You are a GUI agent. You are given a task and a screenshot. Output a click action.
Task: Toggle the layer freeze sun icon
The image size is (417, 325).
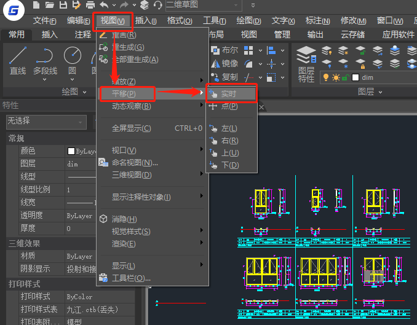[336, 77]
